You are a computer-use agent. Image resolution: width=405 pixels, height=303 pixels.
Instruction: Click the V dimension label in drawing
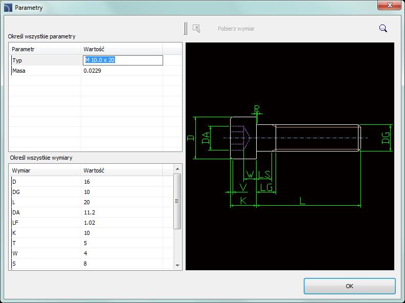(x=243, y=187)
